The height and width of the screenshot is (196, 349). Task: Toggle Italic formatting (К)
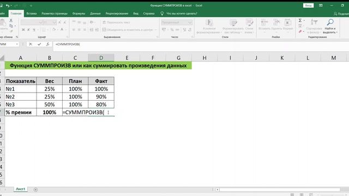[28, 29]
